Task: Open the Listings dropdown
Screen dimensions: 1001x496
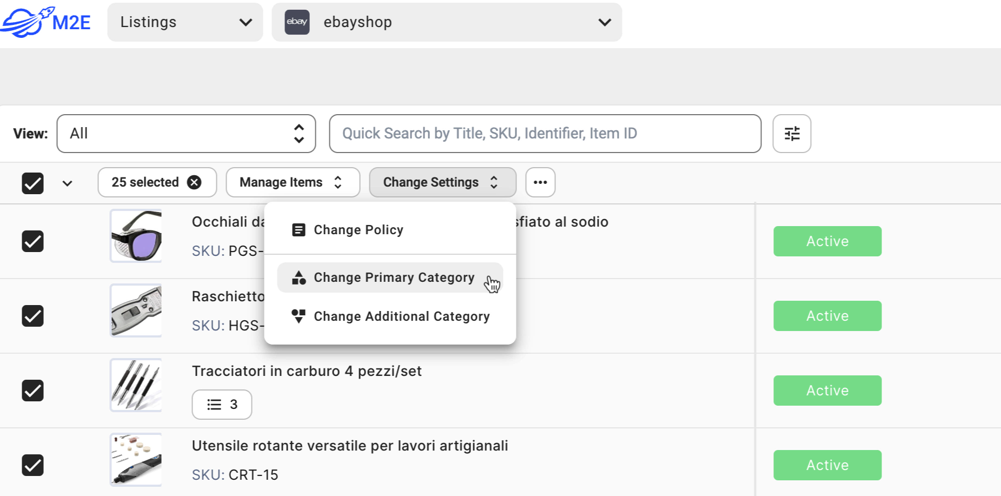Action: click(x=185, y=22)
